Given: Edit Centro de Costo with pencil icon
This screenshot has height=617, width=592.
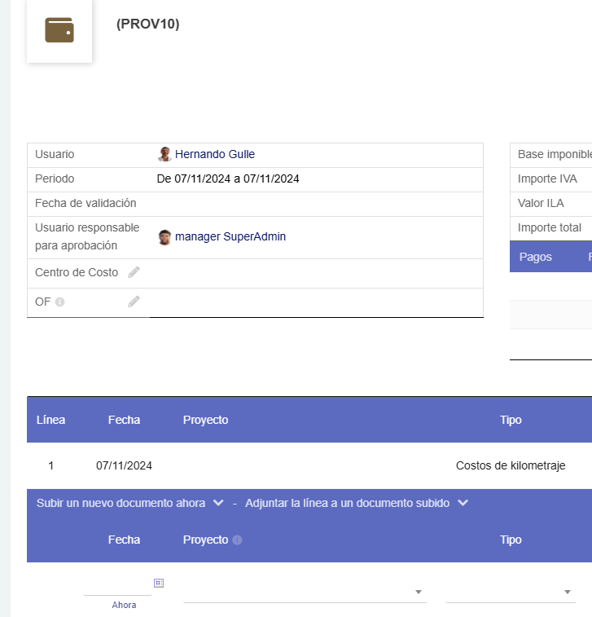Looking at the screenshot, I should 134,272.
